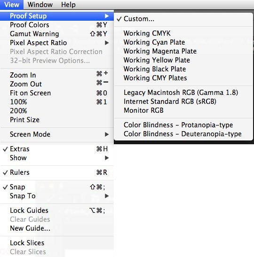
Task: Open the Help menu
Action: tap(68, 5)
